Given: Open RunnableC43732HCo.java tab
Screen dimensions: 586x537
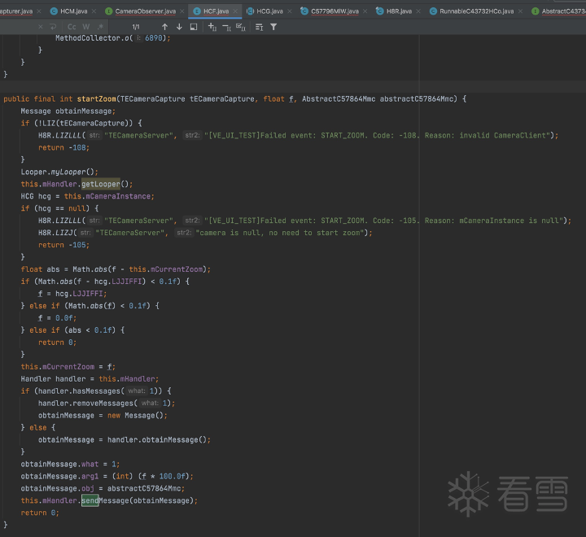Looking at the screenshot, I should click(476, 11).
